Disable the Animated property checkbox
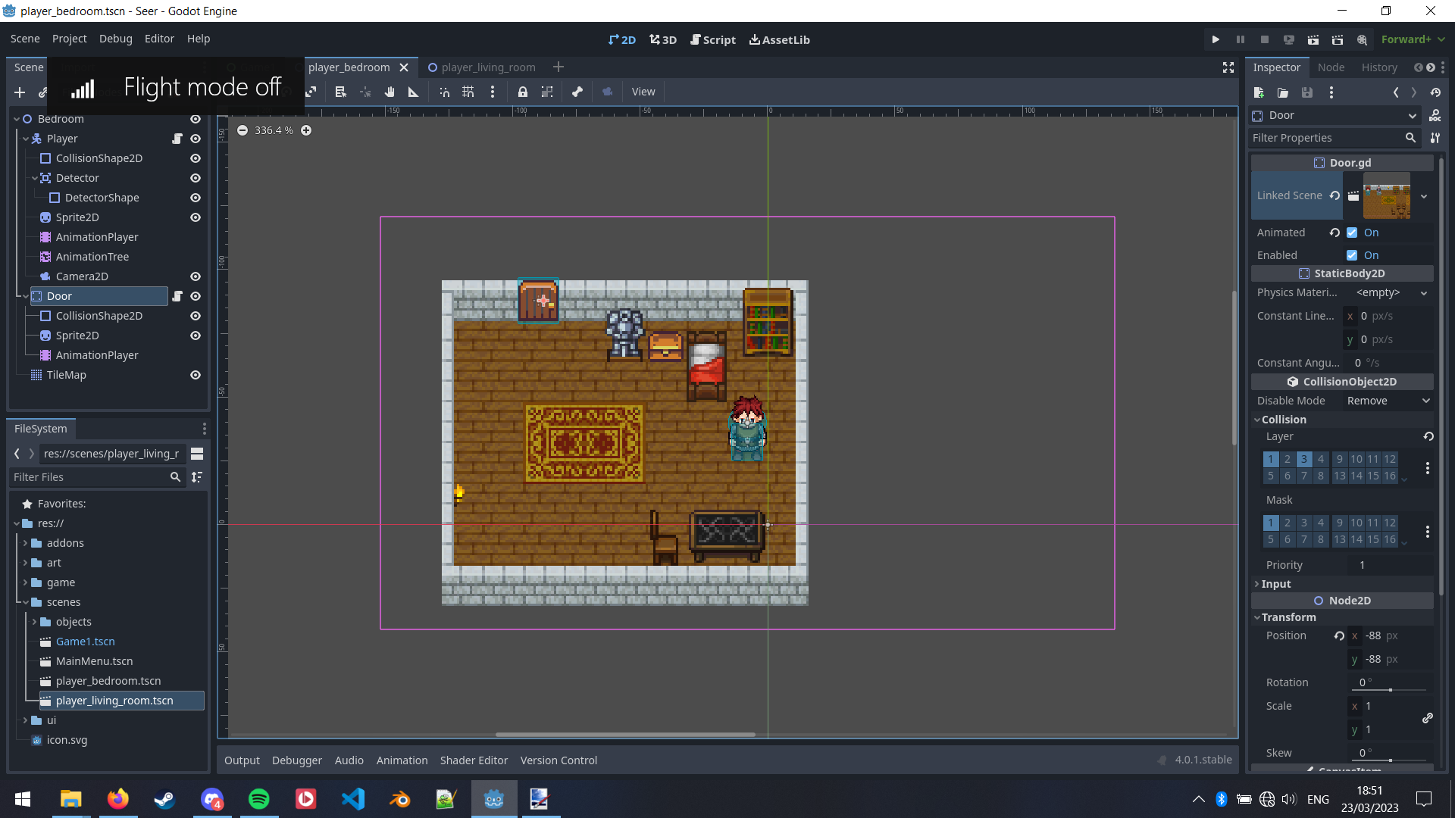1455x818 pixels. tap(1353, 233)
